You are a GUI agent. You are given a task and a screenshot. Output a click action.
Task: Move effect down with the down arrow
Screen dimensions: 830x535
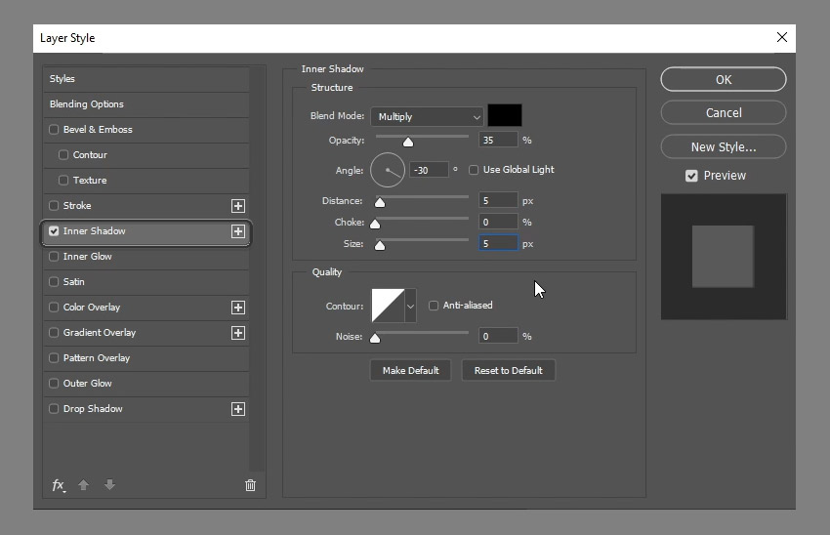[x=109, y=485]
